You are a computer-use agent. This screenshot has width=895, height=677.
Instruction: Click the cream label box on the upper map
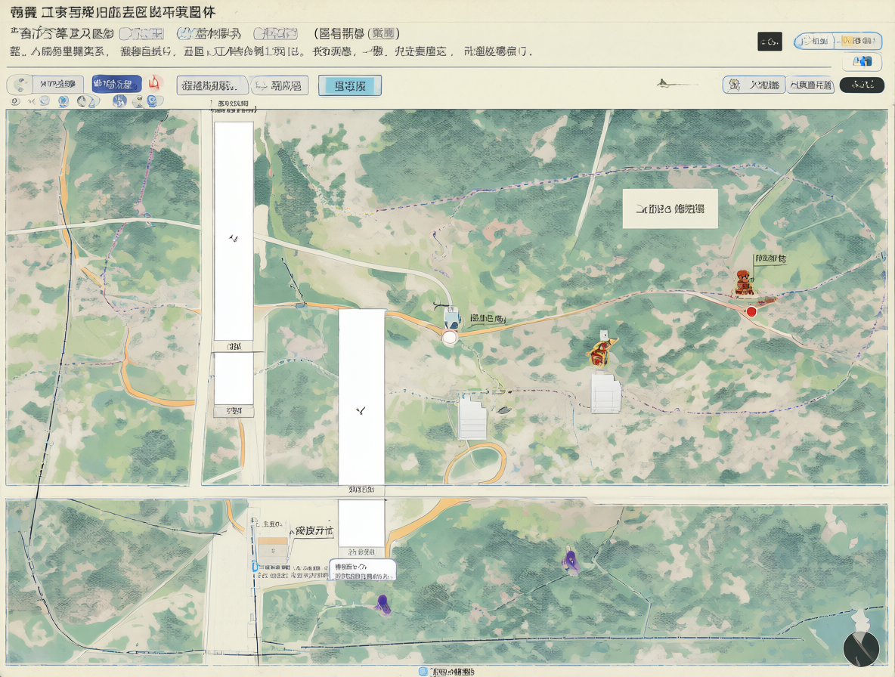pyautogui.click(x=670, y=209)
